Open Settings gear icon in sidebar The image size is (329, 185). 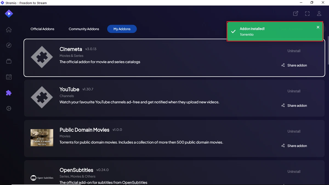pyautogui.click(x=9, y=109)
